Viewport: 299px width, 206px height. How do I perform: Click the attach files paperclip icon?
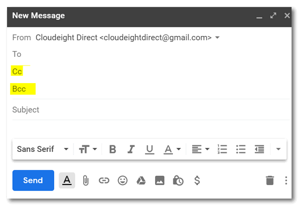coord(86,180)
